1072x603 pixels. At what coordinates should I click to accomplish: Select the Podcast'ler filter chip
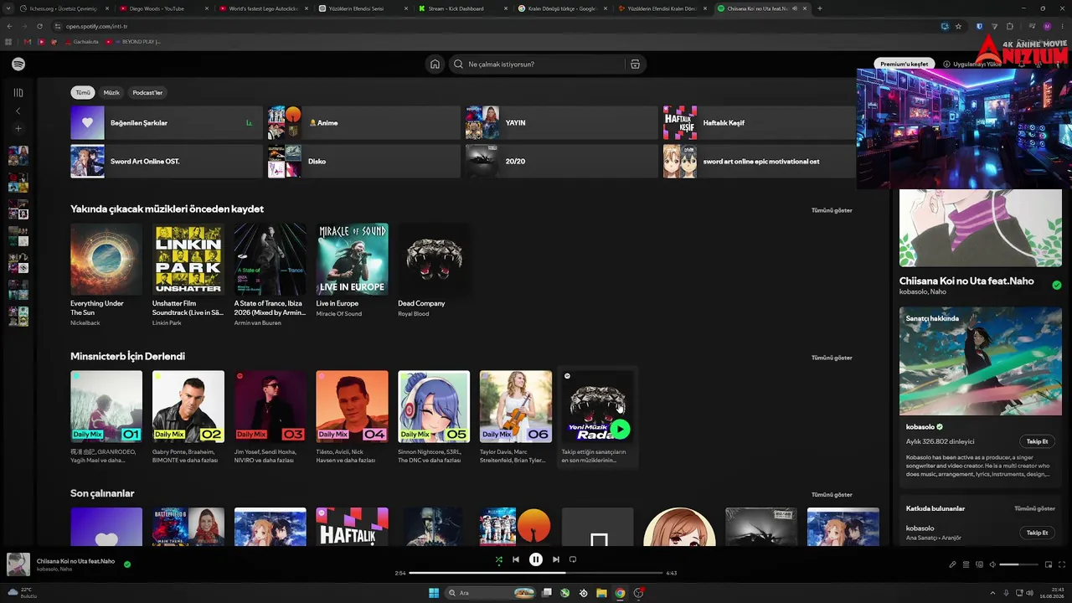point(147,93)
